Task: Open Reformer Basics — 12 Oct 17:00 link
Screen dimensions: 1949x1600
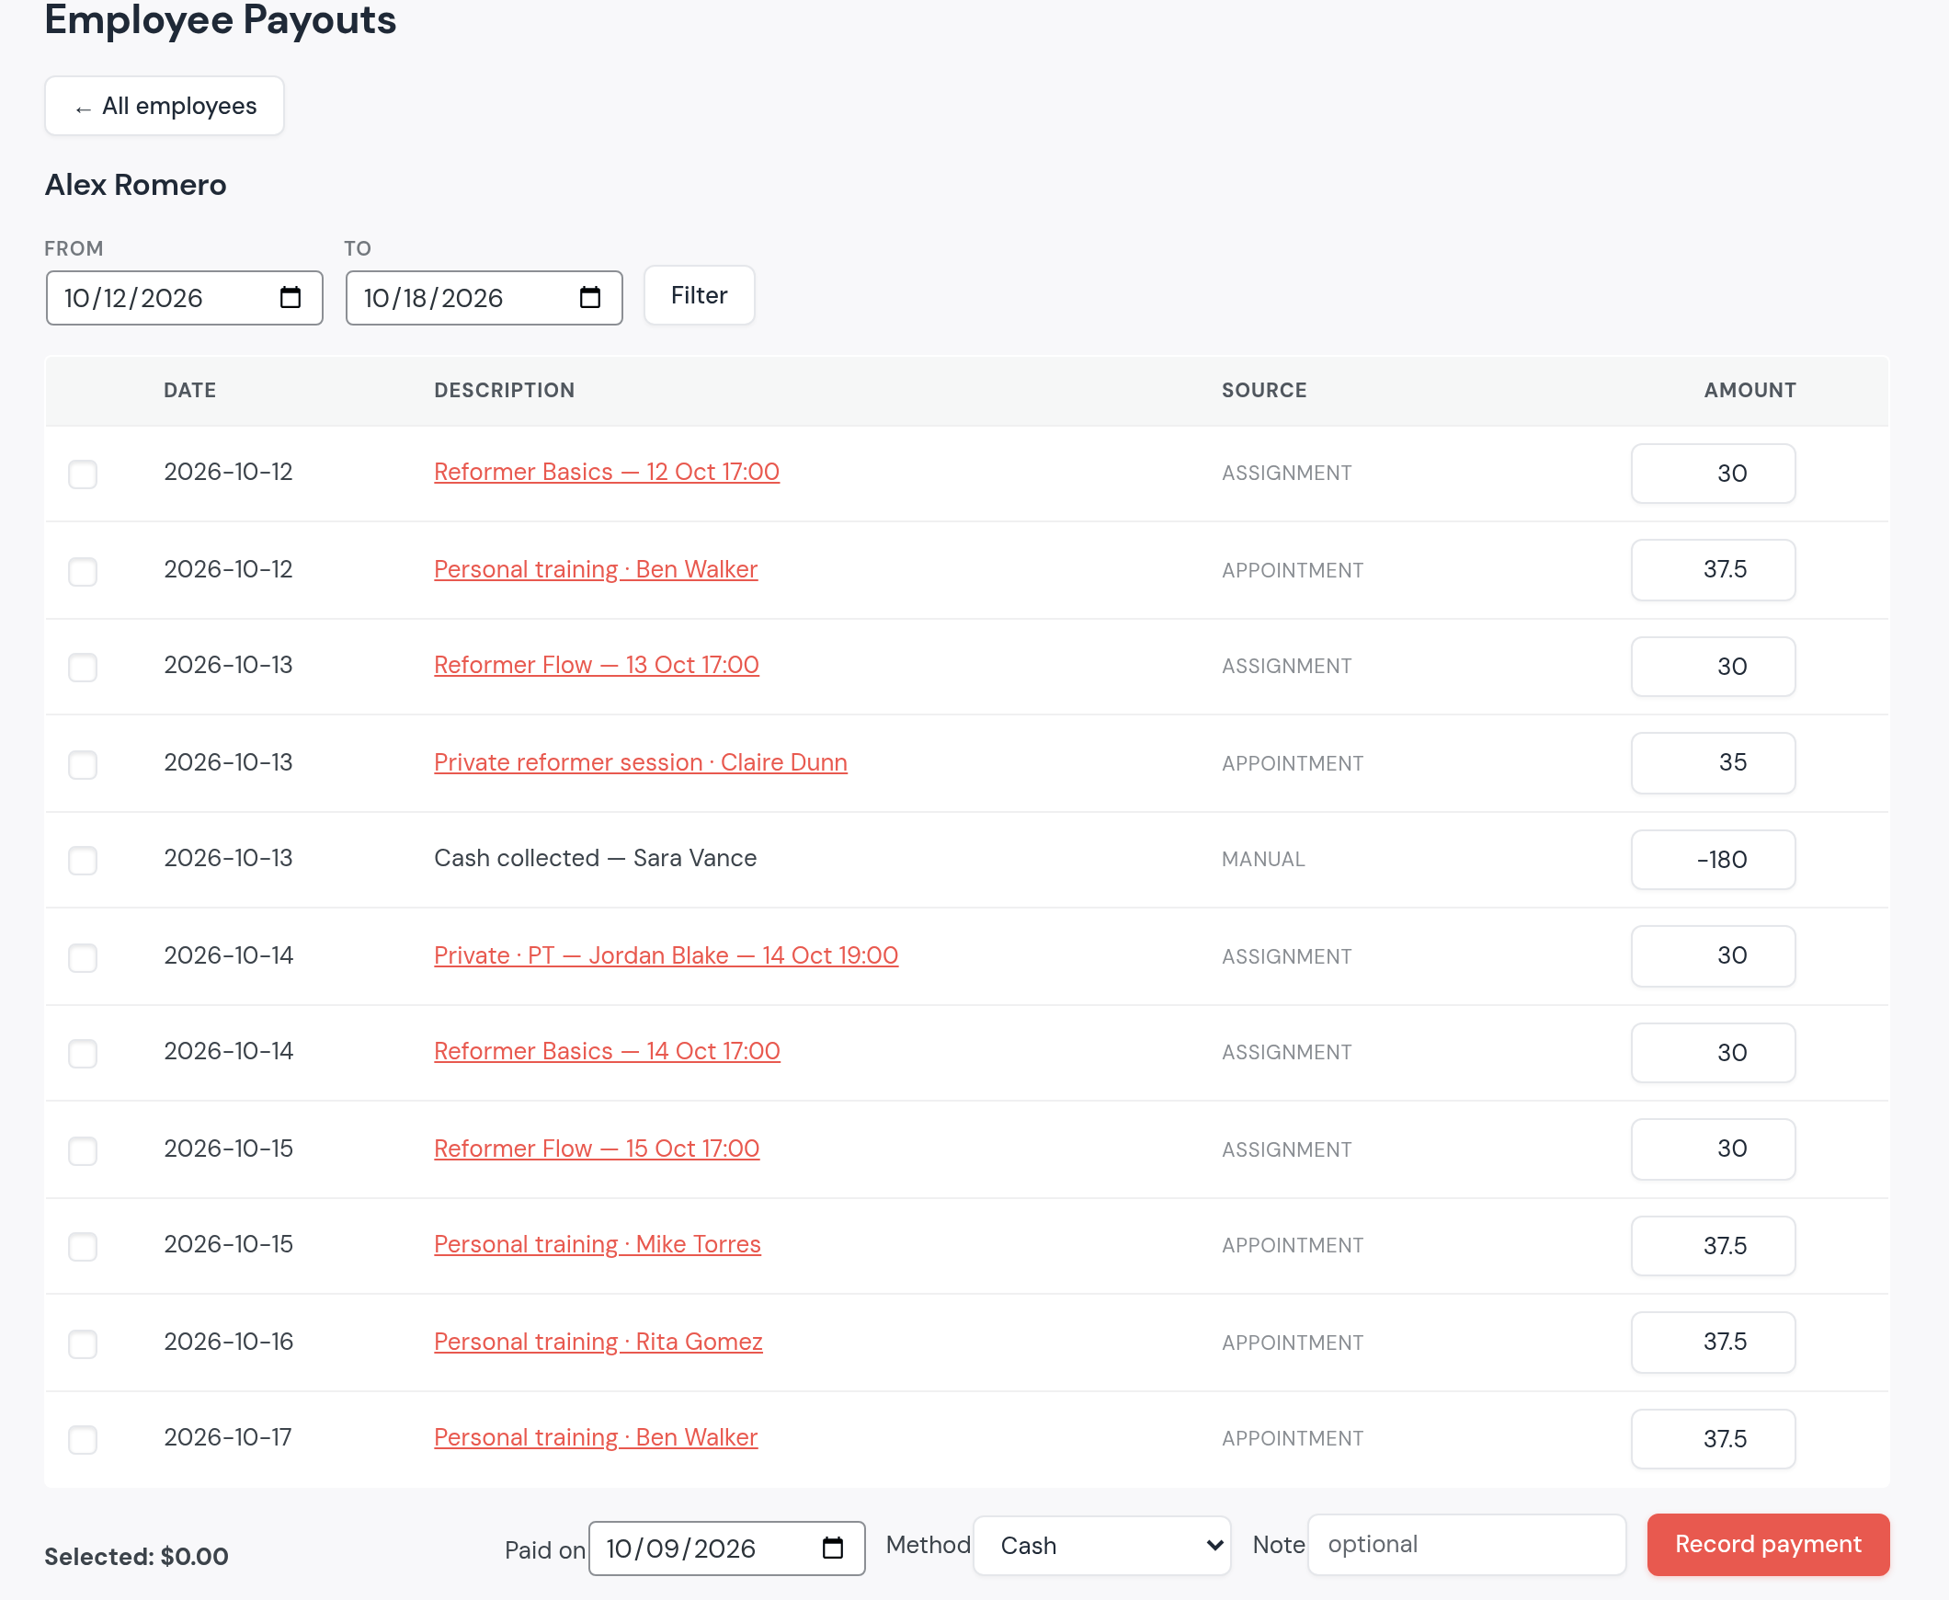Action: (x=607, y=472)
